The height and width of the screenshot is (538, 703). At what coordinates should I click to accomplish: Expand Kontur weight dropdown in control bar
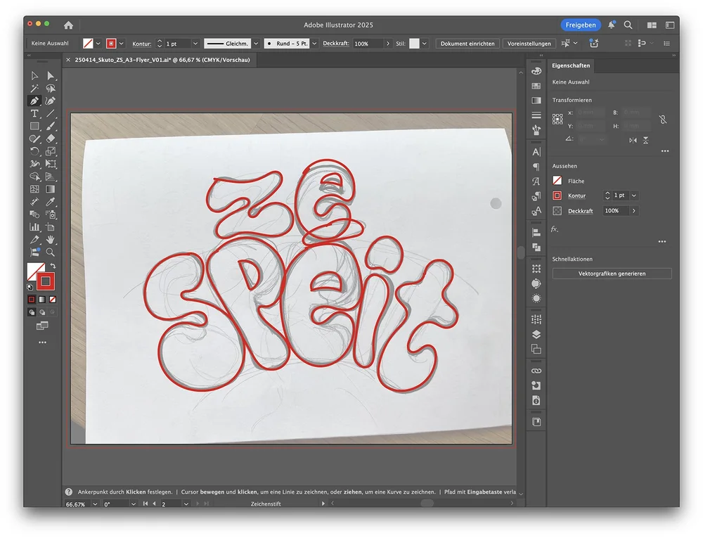pyautogui.click(x=195, y=44)
